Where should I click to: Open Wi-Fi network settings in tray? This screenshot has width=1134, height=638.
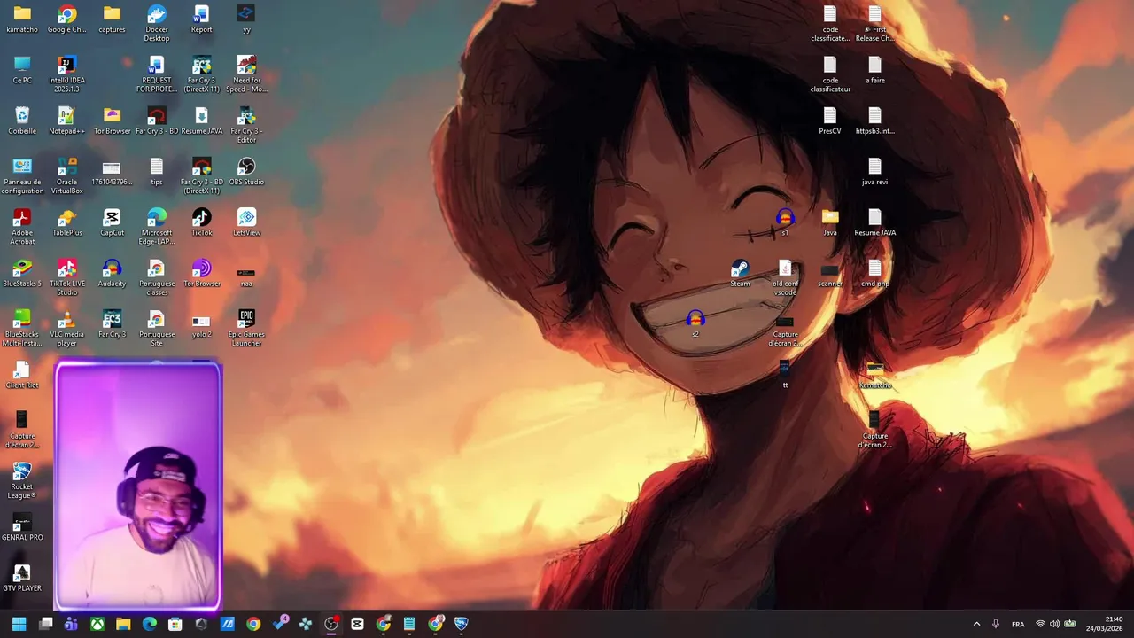pyautogui.click(x=1040, y=624)
